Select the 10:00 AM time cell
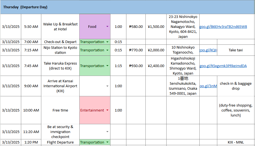The width and height of the screenshot is (255, 146). tap(31, 110)
